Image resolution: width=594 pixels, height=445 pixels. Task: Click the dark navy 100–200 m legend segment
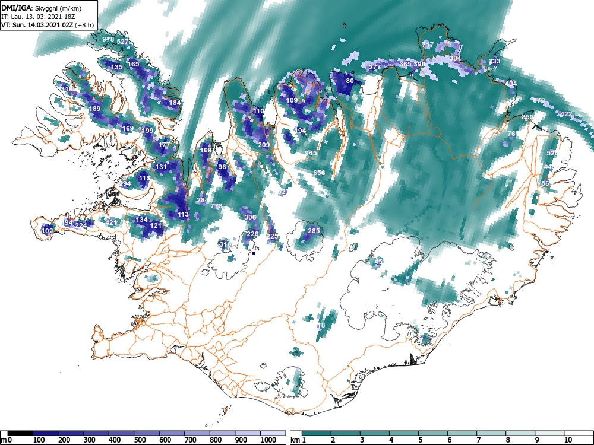[x=46, y=433]
